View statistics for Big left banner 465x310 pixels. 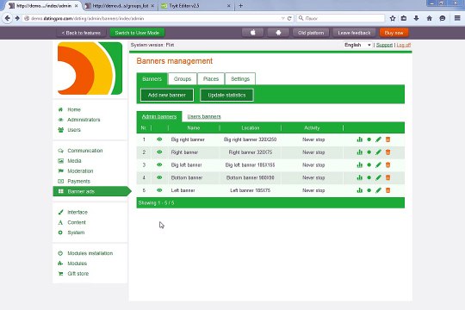(359, 165)
